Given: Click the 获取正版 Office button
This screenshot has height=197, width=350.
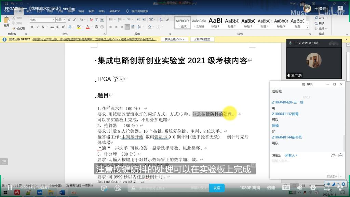Looking at the screenshot, I should pyautogui.click(x=174, y=39).
